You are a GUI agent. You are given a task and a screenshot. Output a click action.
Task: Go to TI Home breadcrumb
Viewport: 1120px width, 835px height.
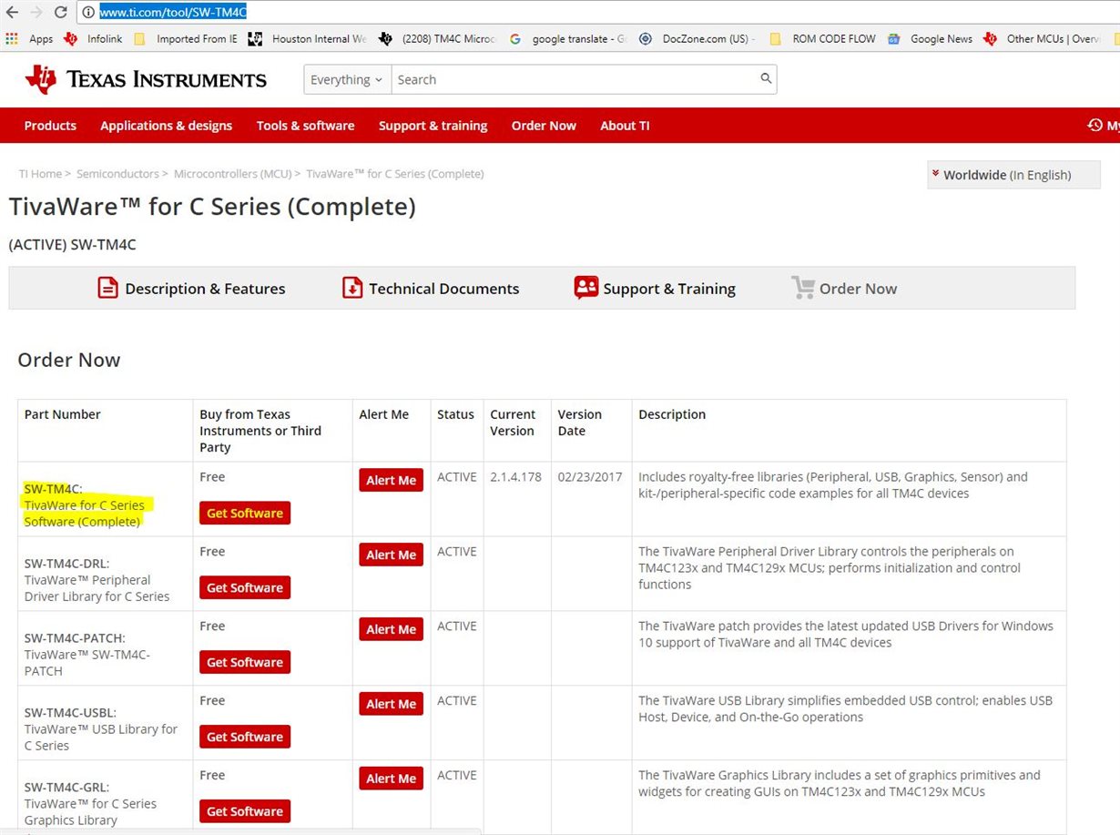40,173
